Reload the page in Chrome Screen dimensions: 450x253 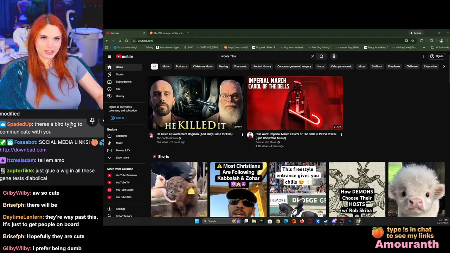[120, 41]
